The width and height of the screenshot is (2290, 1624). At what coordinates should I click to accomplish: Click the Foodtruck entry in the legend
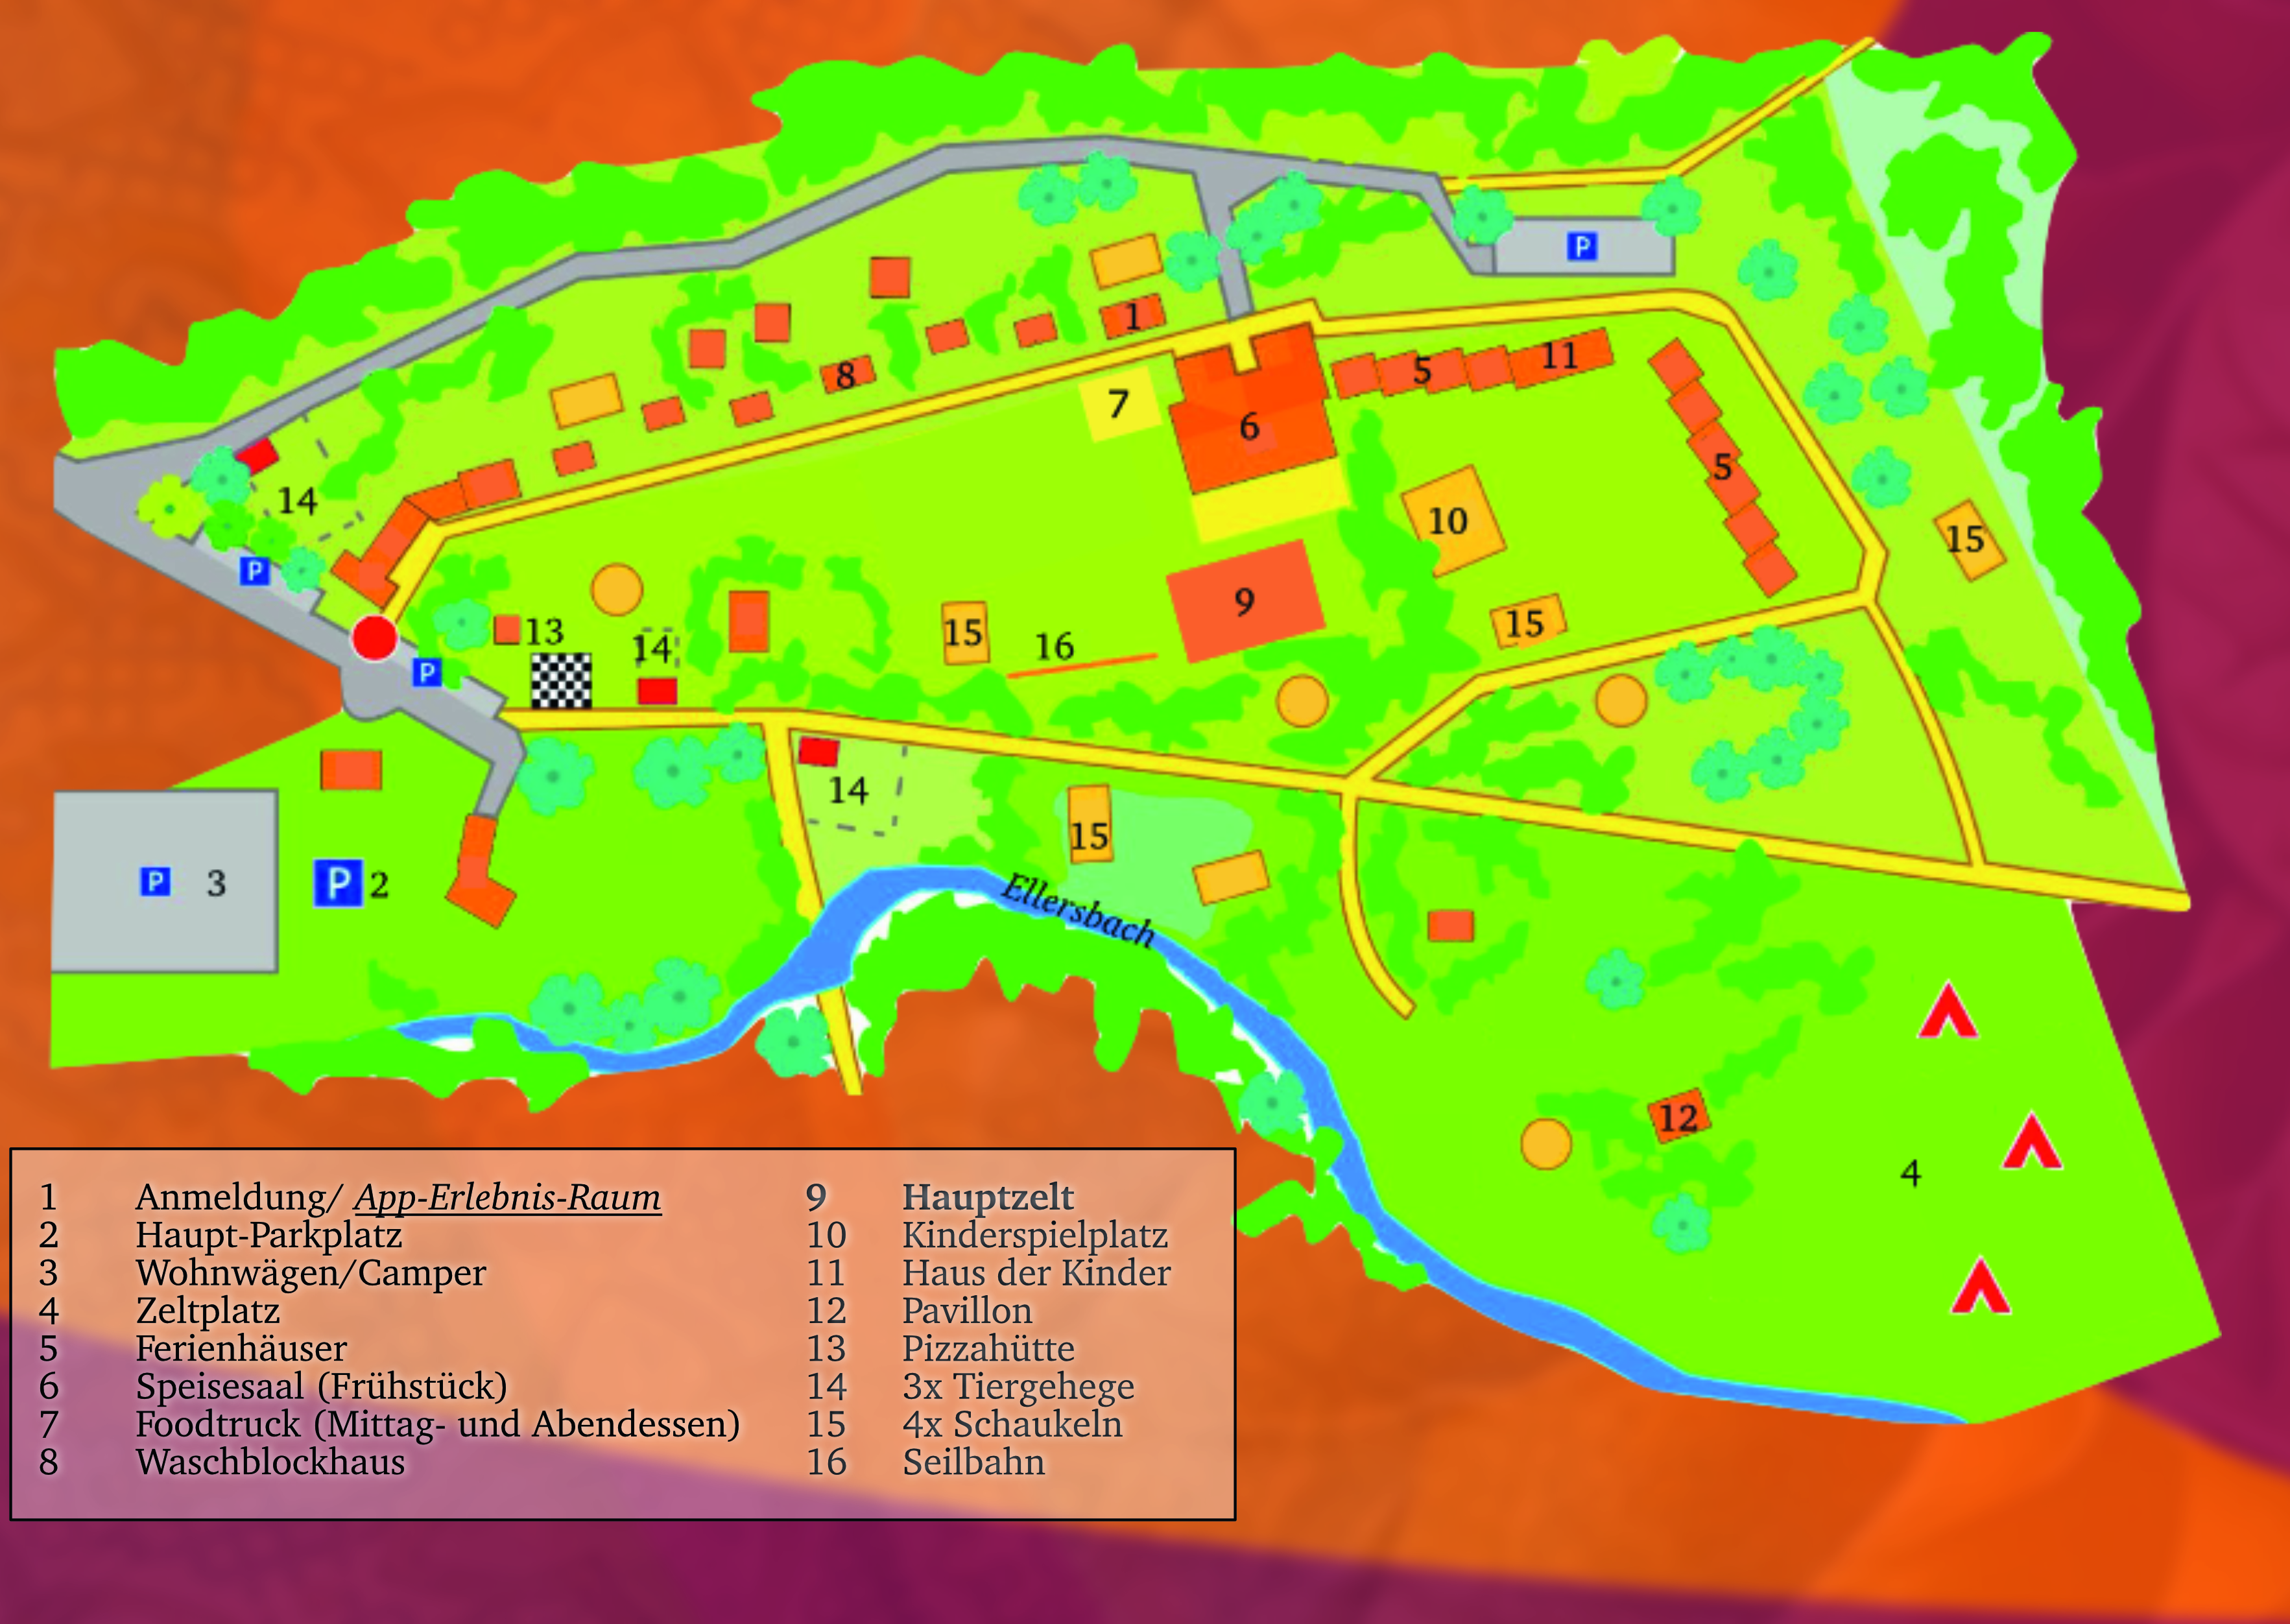[437, 1424]
